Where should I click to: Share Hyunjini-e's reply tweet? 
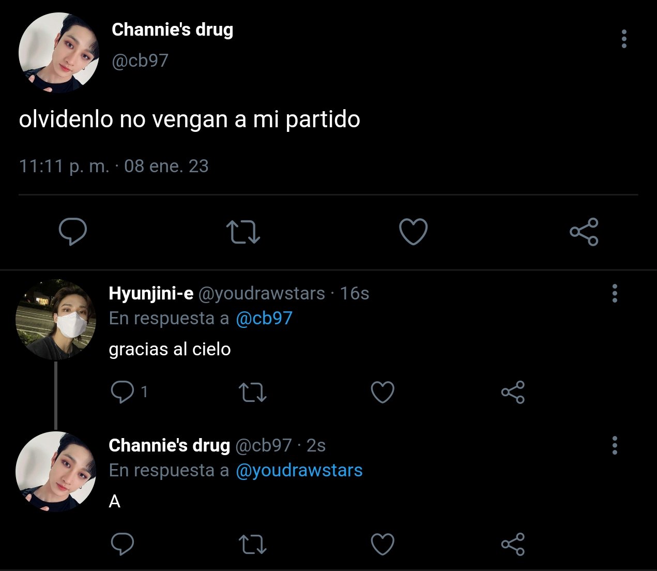tap(513, 392)
